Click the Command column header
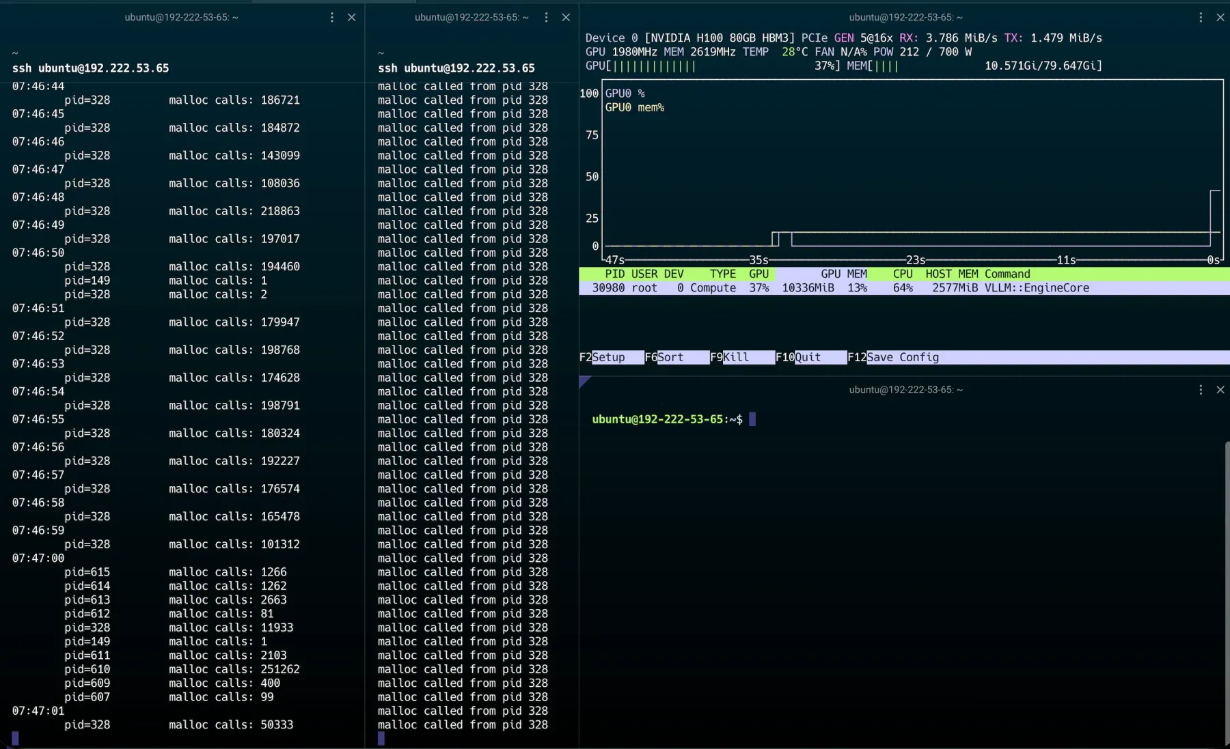Image resolution: width=1230 pixels, height=749 pixels. click(x=1007, y=274)
